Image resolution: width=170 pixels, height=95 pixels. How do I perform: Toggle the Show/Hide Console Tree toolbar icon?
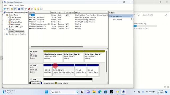click(15, 9)
